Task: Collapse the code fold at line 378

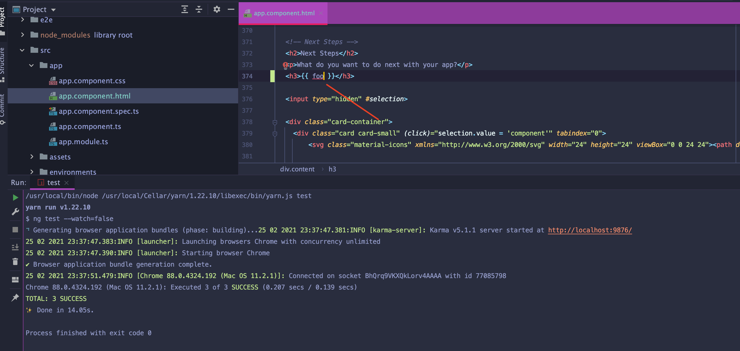Action: coord(274,122)
